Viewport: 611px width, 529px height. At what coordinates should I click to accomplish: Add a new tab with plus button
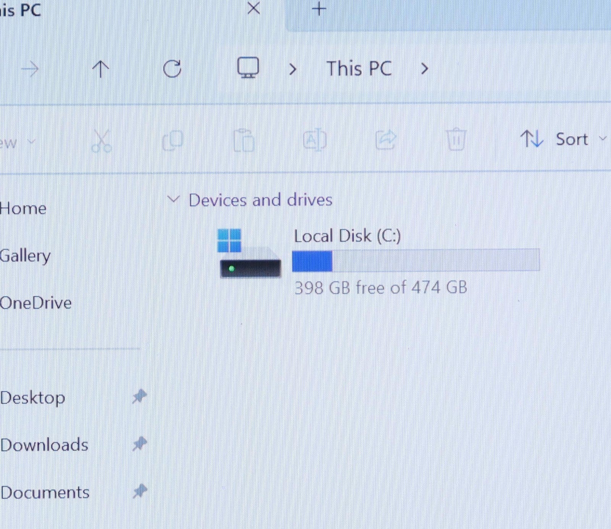tap(319, 8)
